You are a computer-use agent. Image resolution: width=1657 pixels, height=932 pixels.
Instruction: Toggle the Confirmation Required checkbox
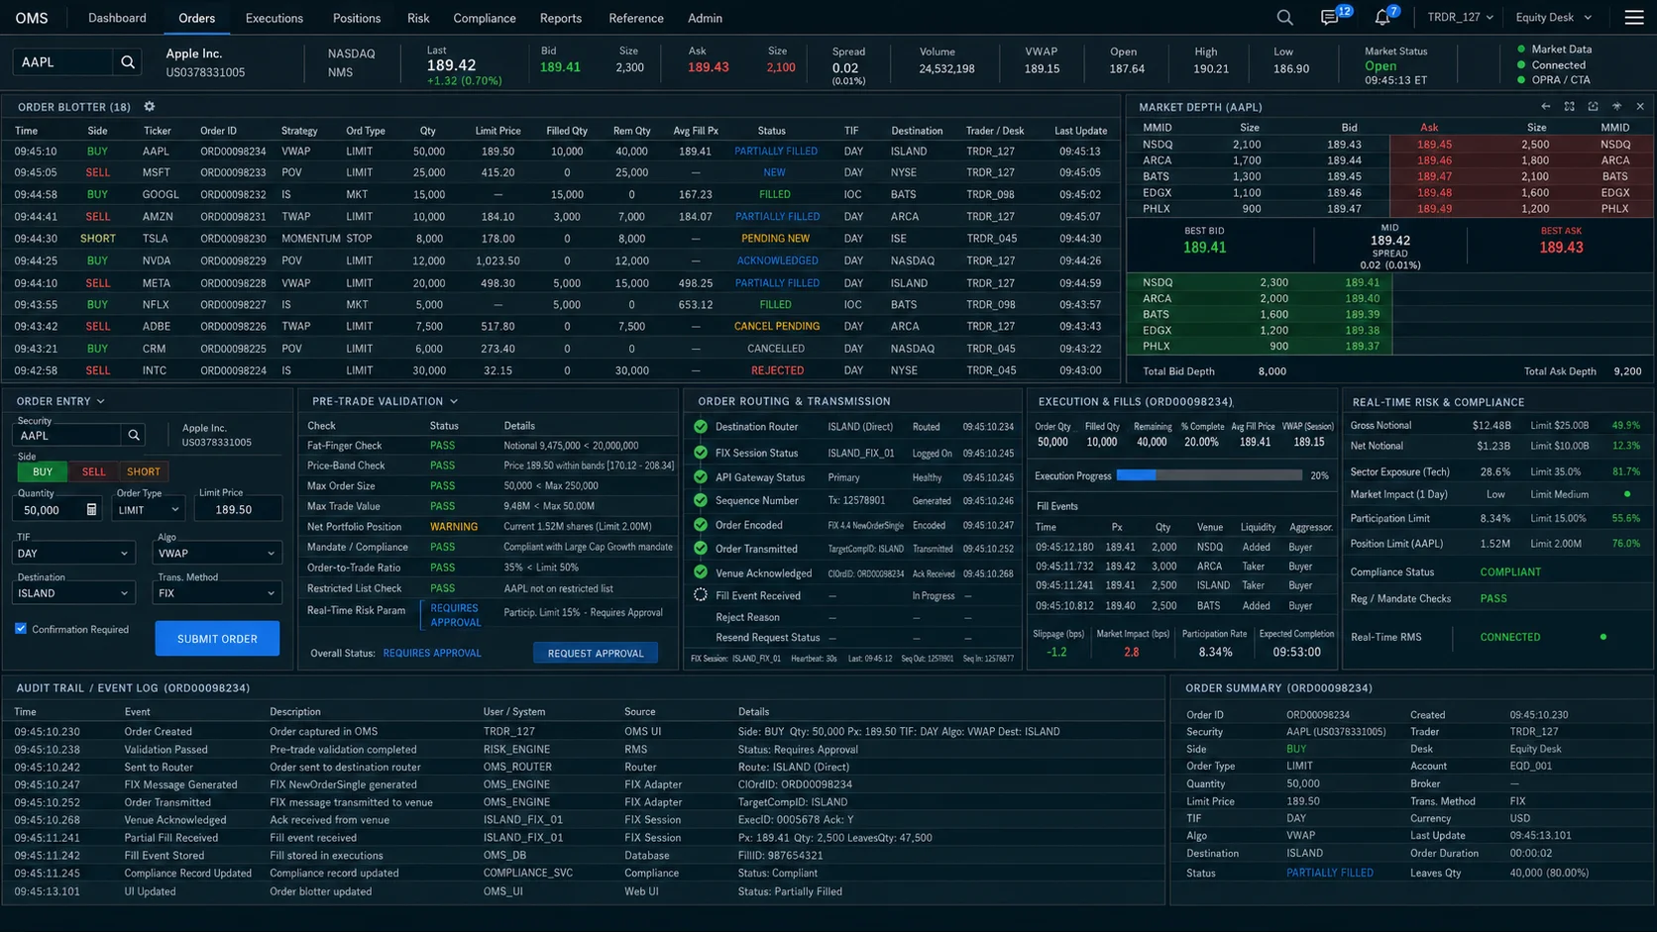tap(21, 629)
